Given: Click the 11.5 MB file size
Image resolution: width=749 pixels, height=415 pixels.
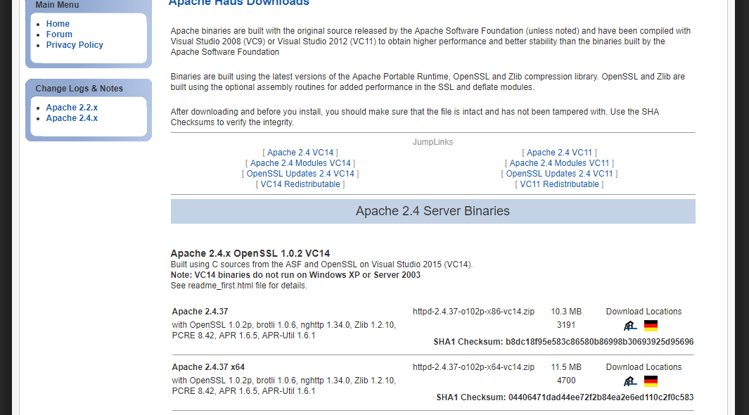Looking at the screenshot, I should (x=566, y=367).
